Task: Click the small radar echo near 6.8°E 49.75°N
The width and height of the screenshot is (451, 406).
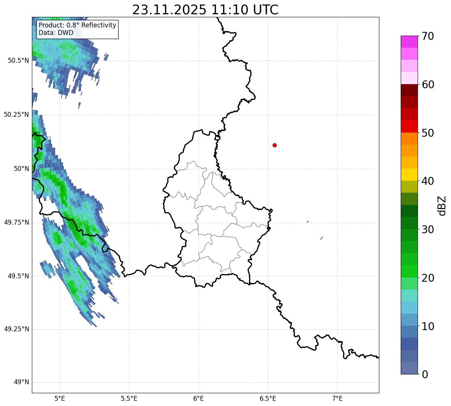Action: pyautogui.click(x=308, y=222)
